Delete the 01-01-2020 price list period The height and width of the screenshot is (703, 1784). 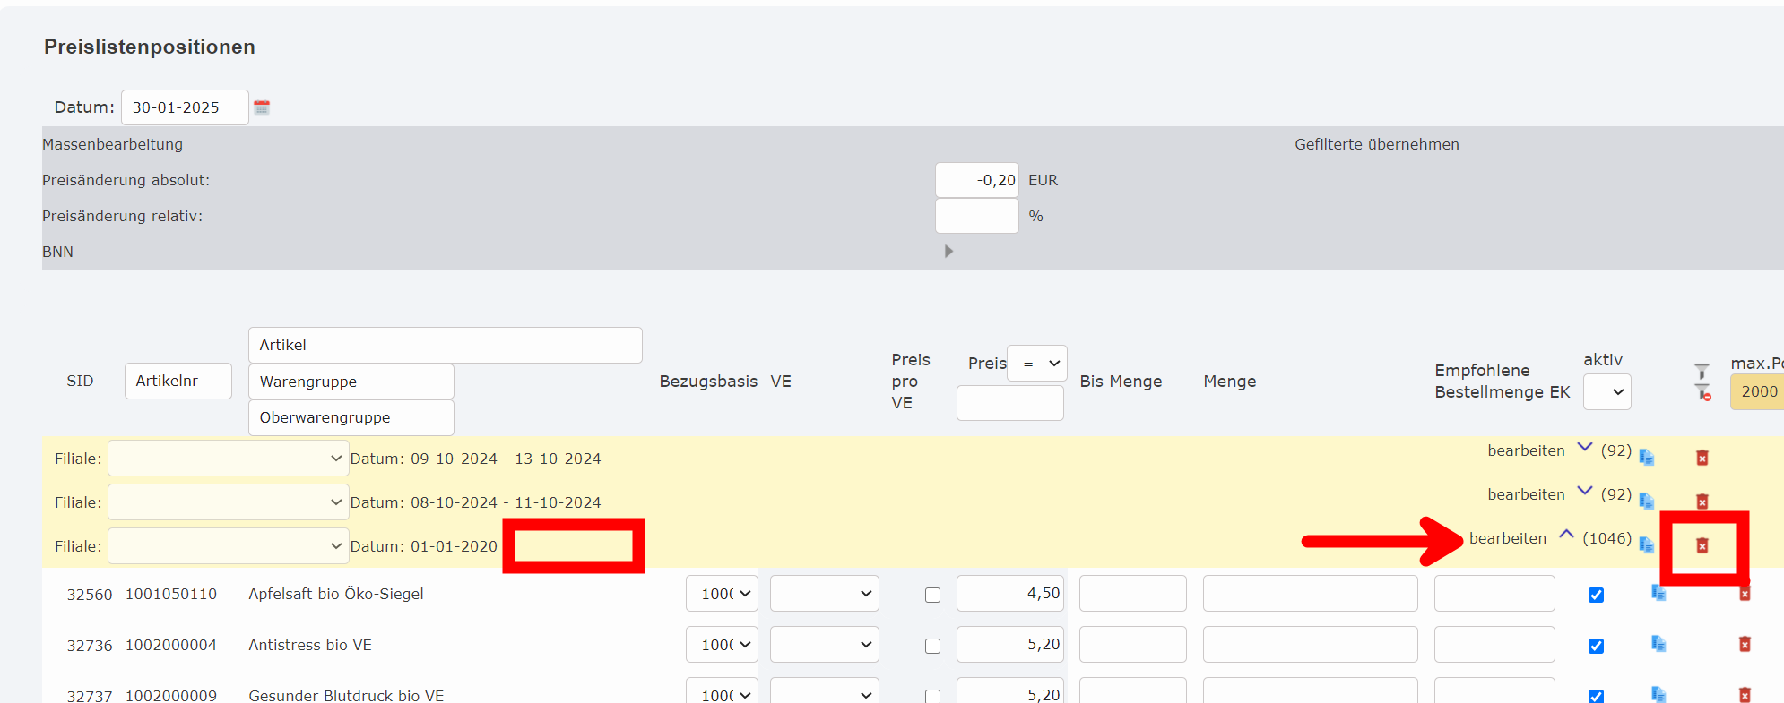[1702, 545]
